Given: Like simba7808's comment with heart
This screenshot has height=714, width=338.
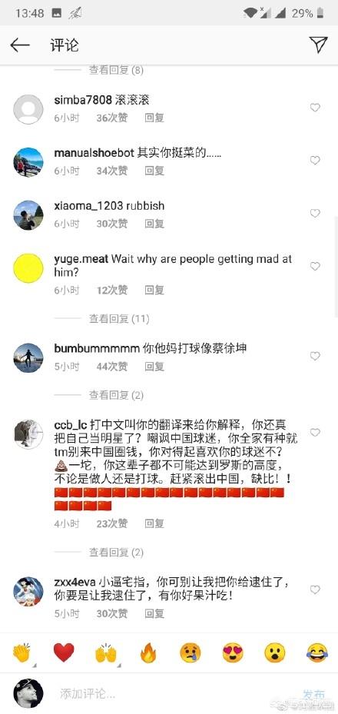Looking at the screenshot, I should pos(315,108).
